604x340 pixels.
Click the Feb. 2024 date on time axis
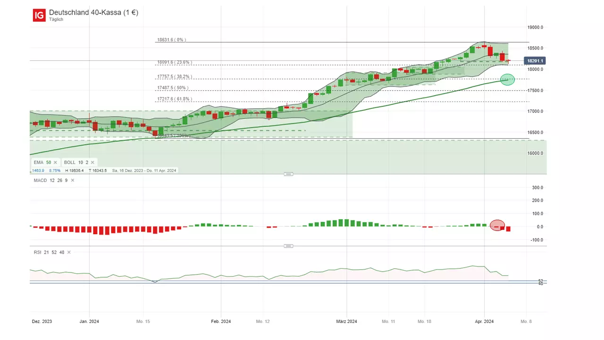(x=221, y=322)
